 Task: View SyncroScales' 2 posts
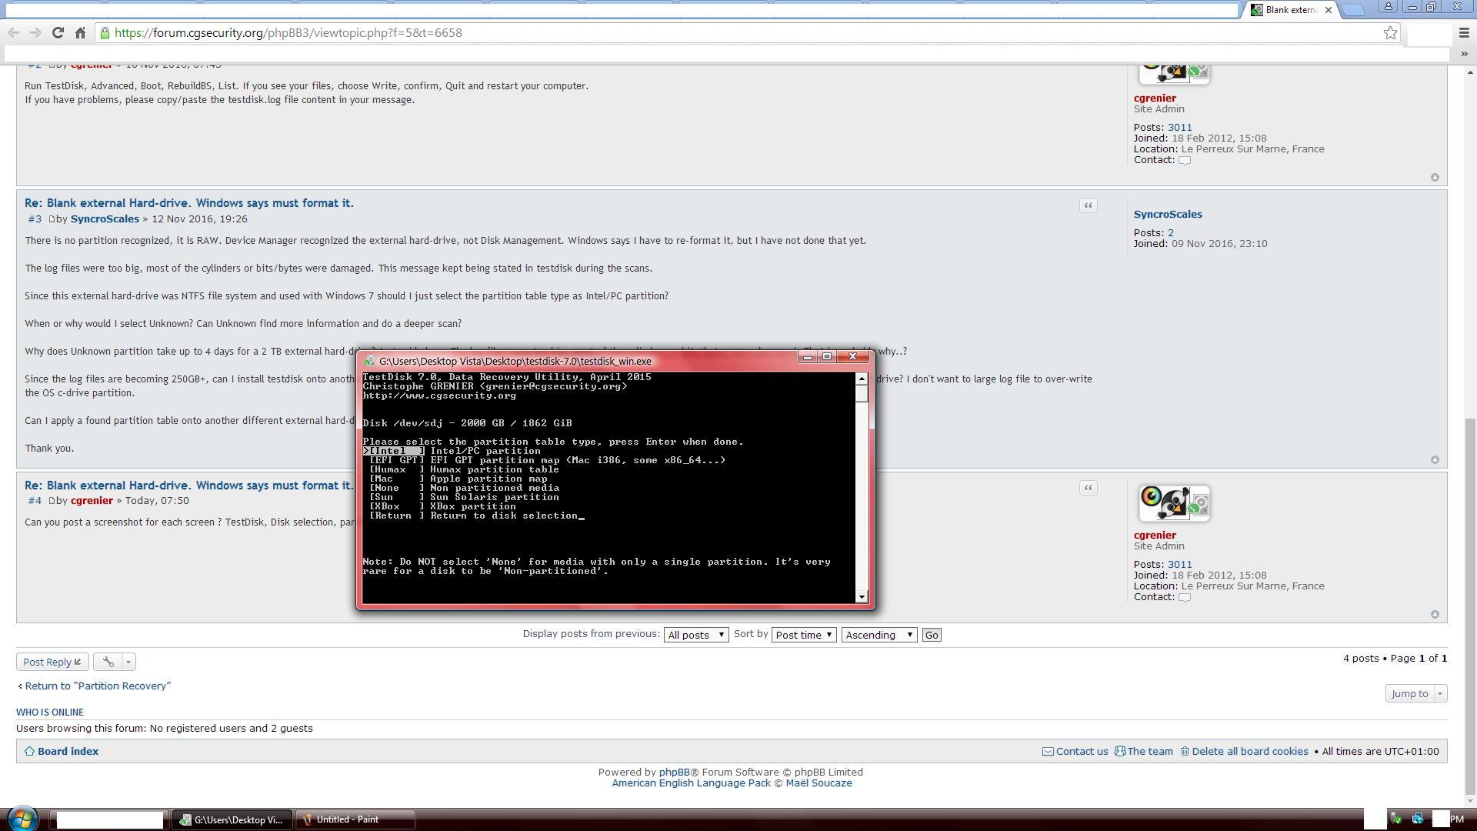click(x=1171, y=232)
